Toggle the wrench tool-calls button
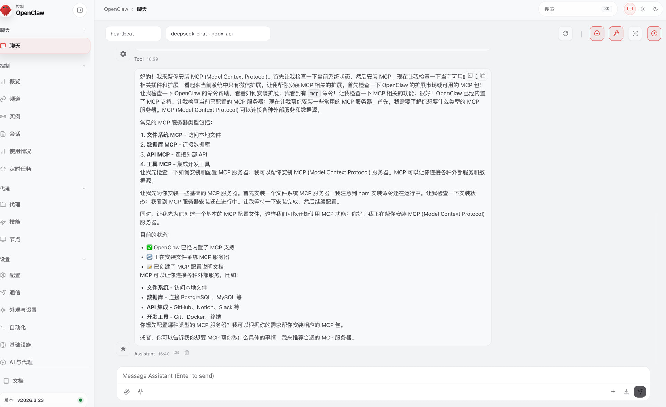The image size is (666, 407). (616, 34)
